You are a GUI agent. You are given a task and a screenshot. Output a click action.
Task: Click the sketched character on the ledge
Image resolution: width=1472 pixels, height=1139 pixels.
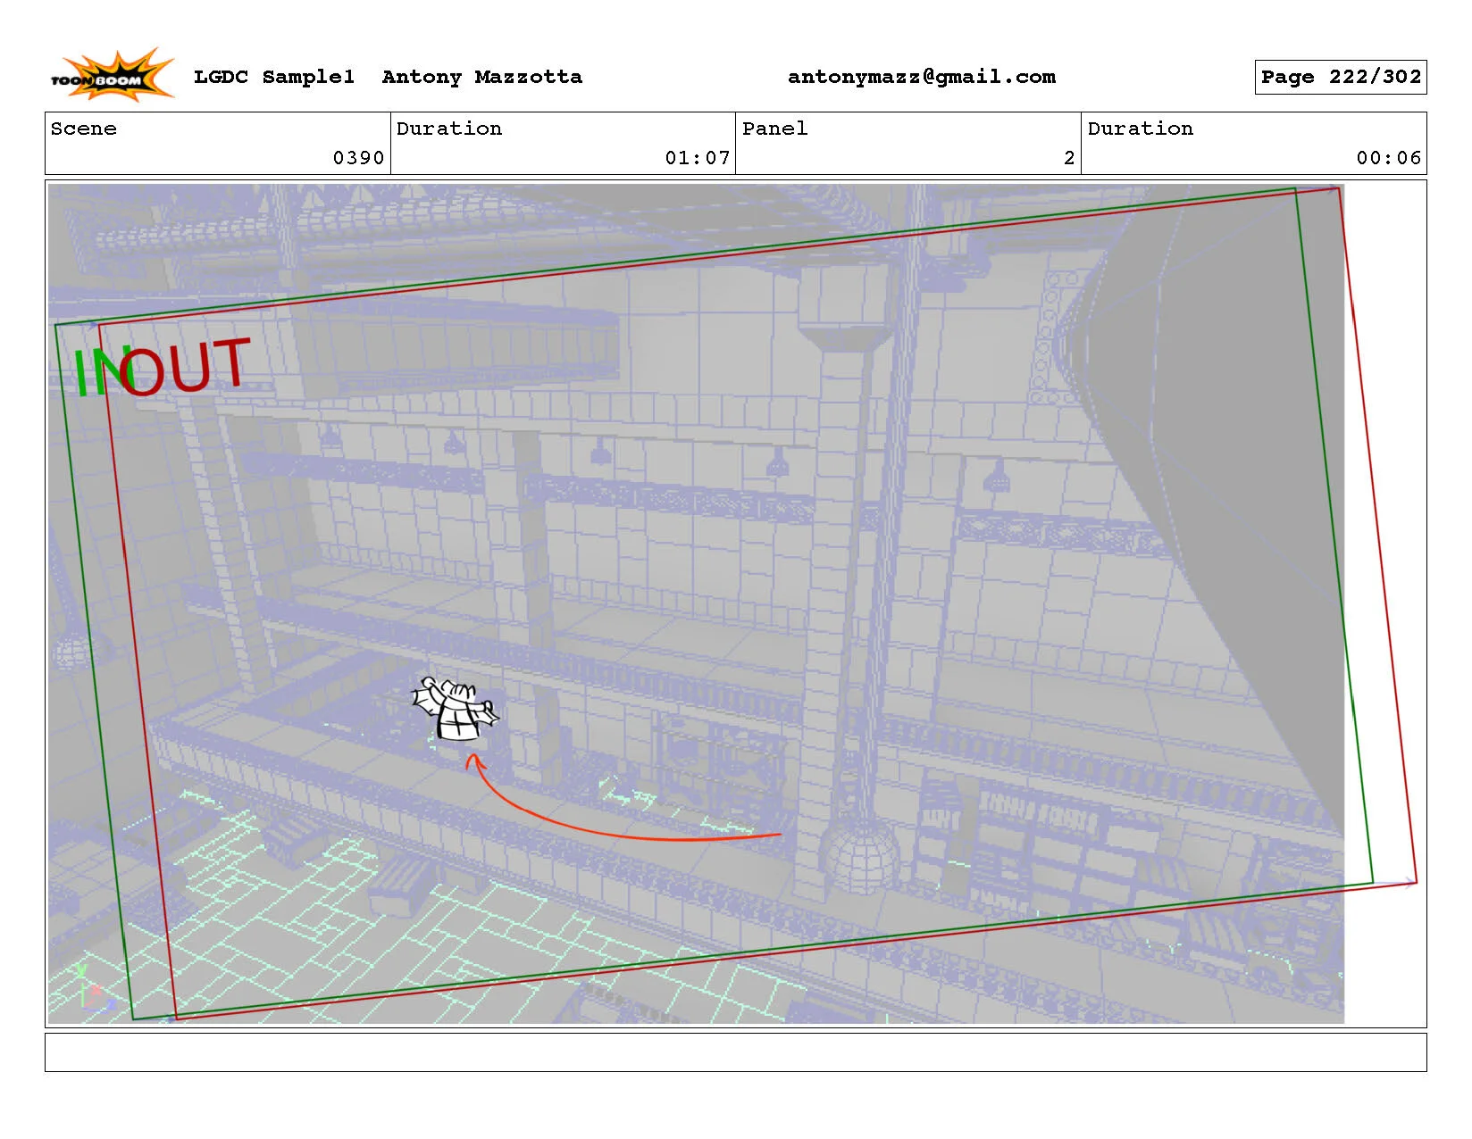(x=456, y=709)
